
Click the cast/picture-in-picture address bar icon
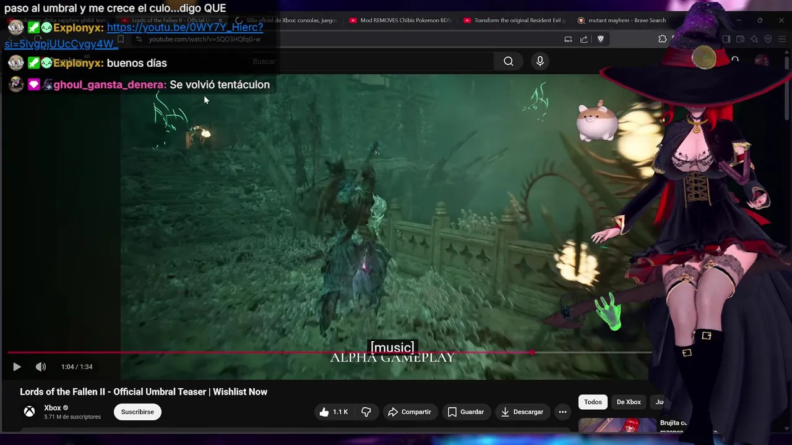[568, 39]
